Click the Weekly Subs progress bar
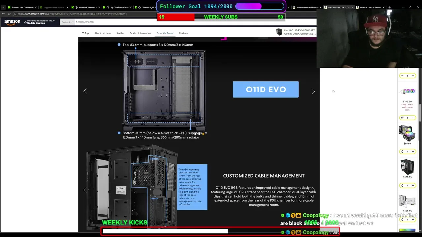The width and height of the screenshot is (422, 237). [221, 17]
